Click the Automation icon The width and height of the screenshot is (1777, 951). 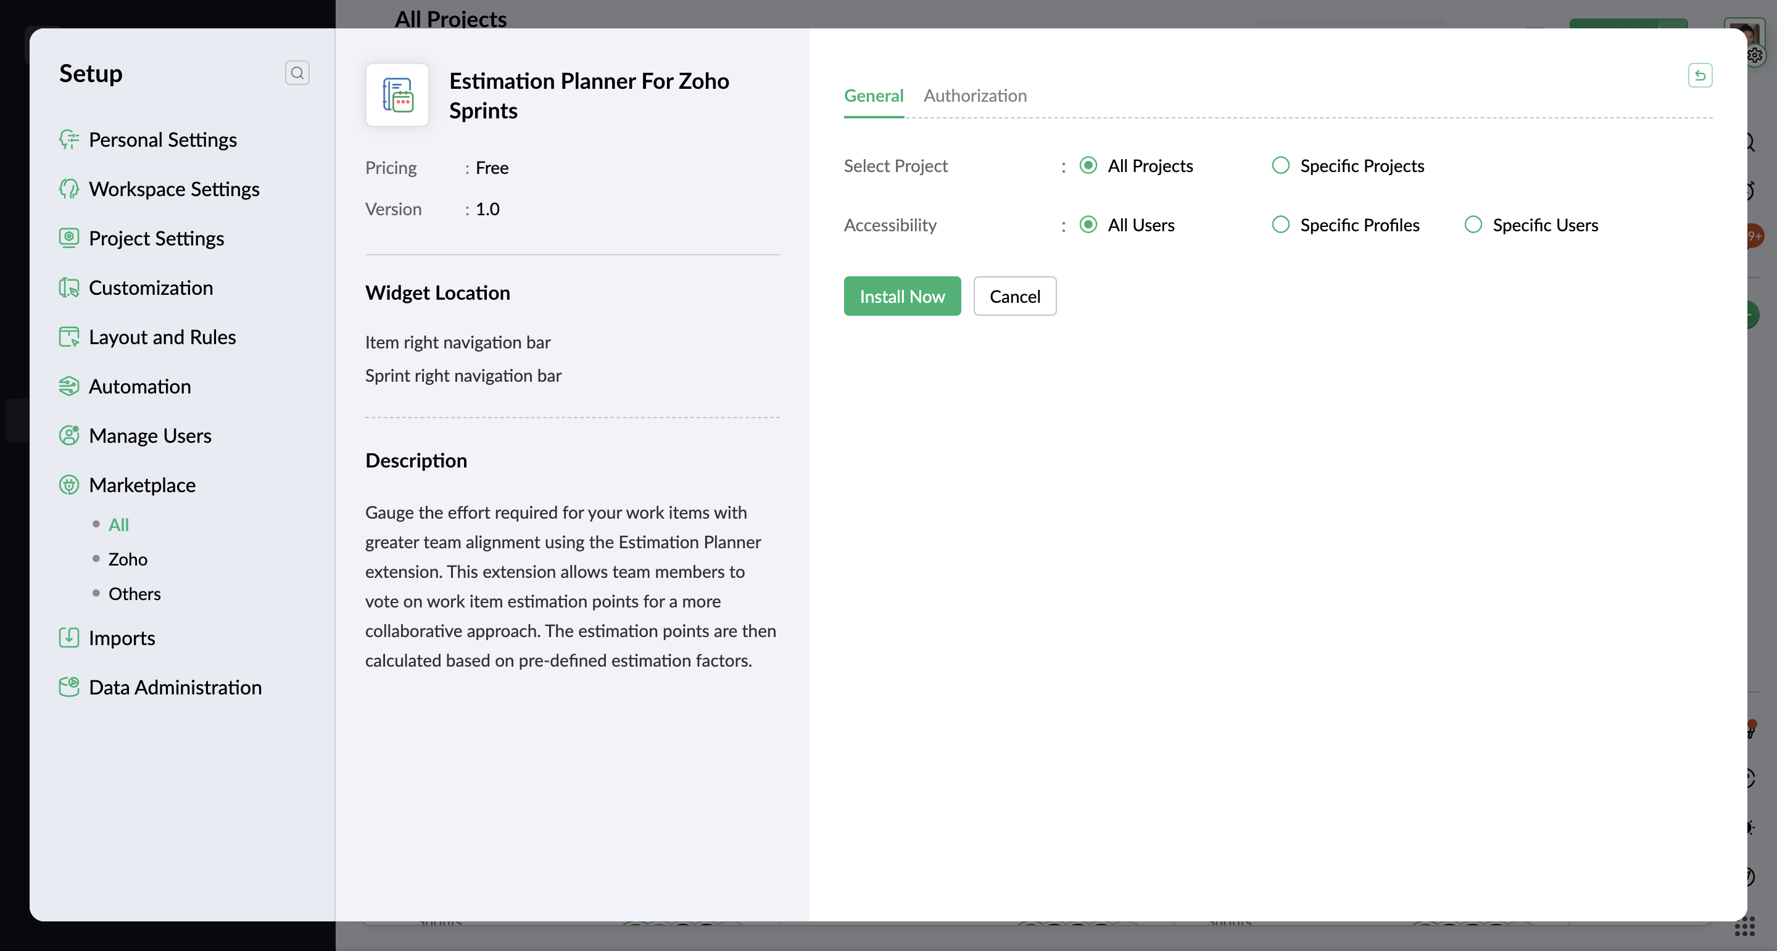click(x=69, y=386)
